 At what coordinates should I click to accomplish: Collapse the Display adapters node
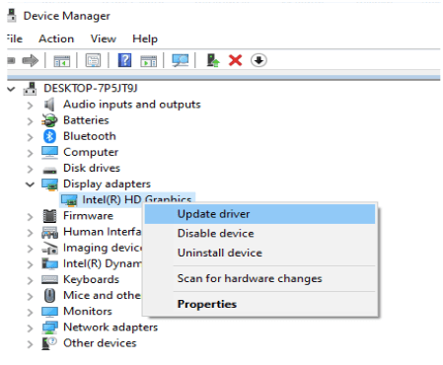tap(30, 184)
